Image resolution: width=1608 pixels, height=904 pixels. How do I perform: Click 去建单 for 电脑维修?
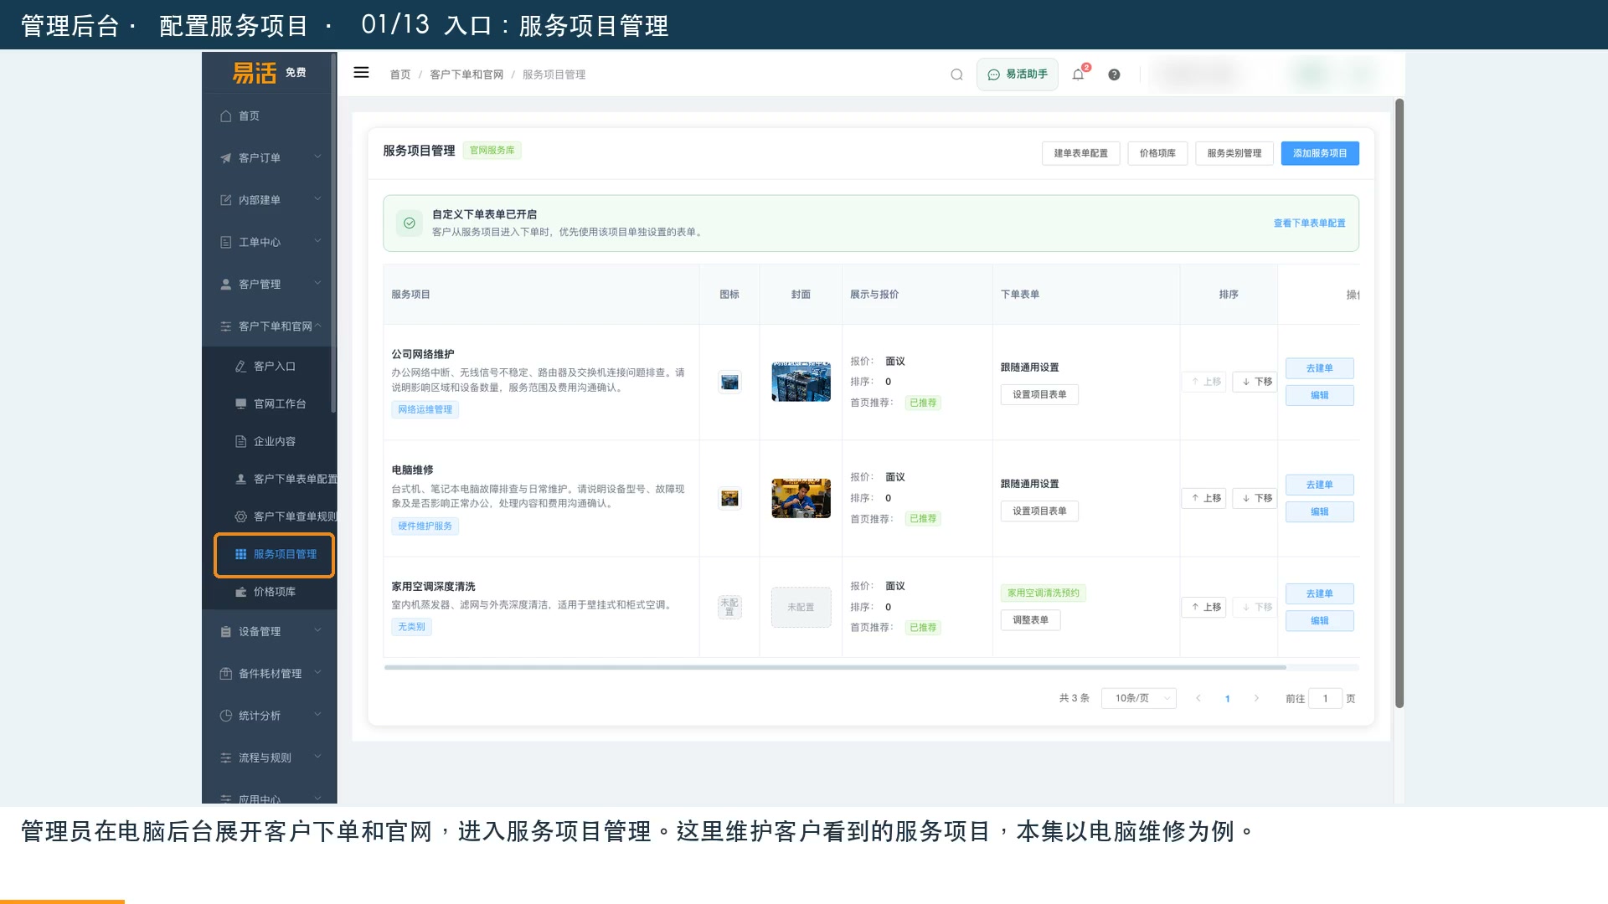coord(1319,485)
